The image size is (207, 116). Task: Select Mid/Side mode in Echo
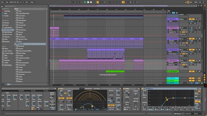coord(111,109)
